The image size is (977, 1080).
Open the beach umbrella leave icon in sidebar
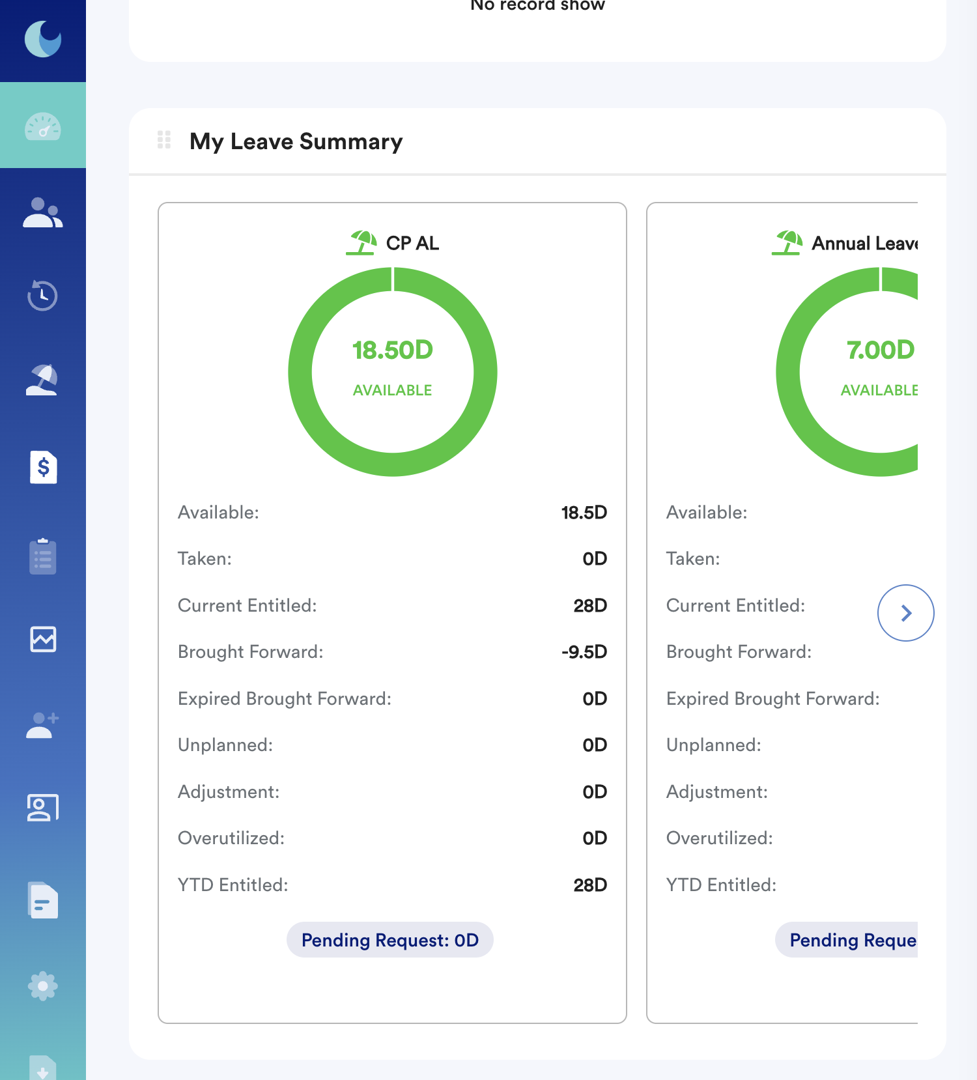[42, 380]
